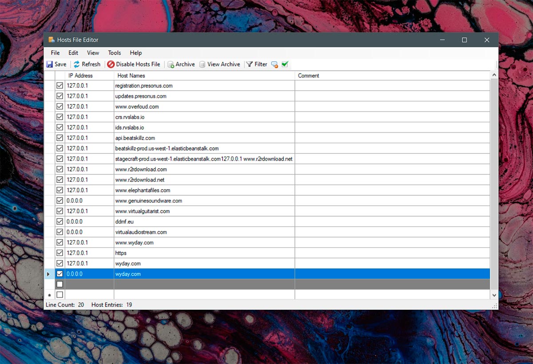Click the scrollbar down arrow
The width and height of the screenshot is (533, 364).
click(x=494, y=295)
